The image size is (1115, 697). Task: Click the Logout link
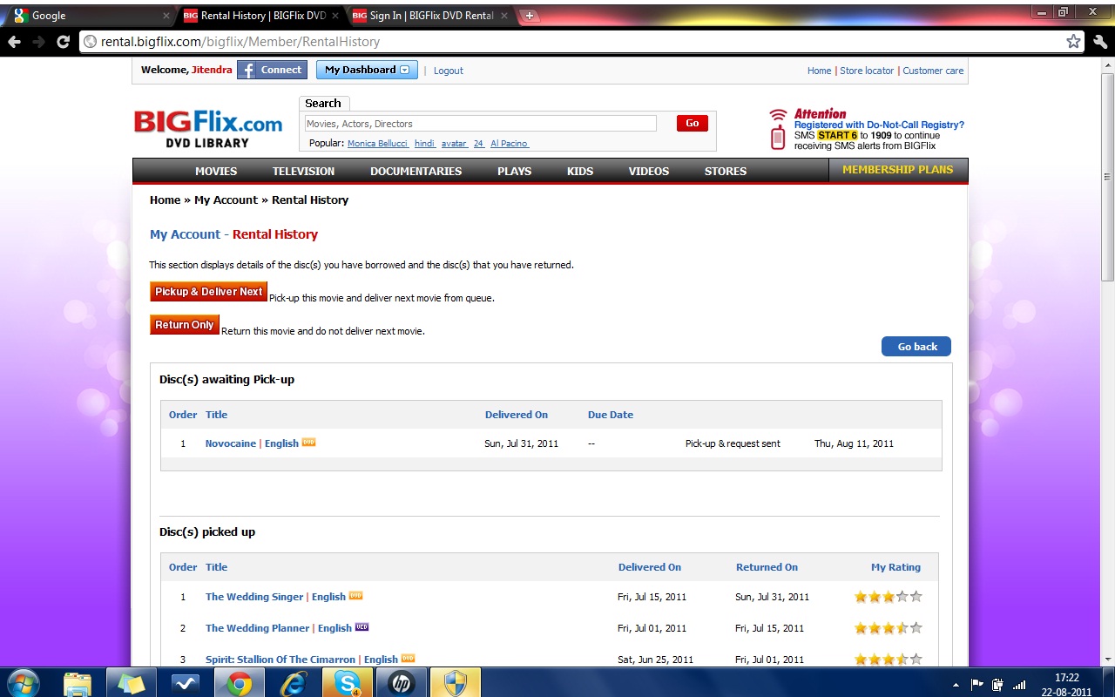click(449, 71)
